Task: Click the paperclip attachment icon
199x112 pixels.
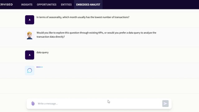Action: [33, 104]
